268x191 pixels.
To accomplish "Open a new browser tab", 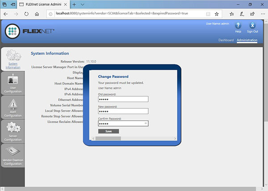I will (74, 4).
